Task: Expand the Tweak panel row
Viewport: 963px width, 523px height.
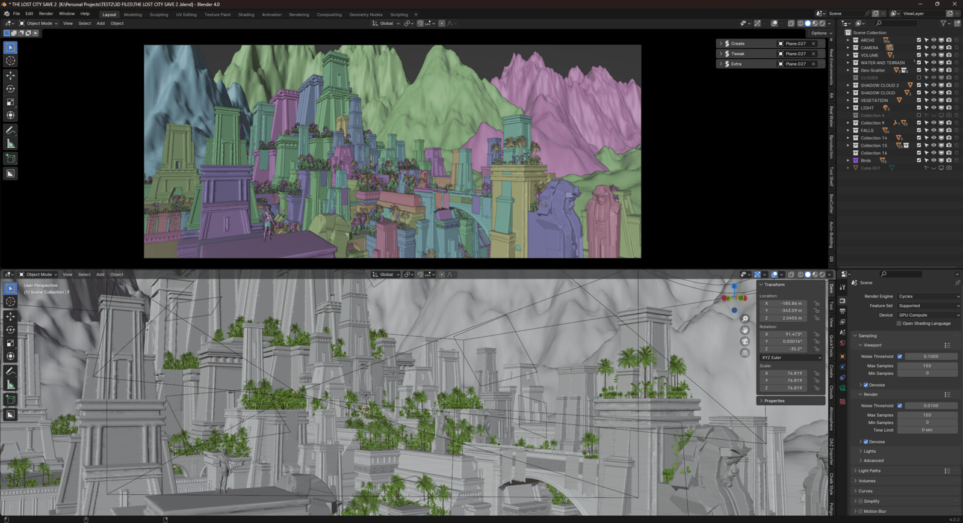Action: [720, 54]
